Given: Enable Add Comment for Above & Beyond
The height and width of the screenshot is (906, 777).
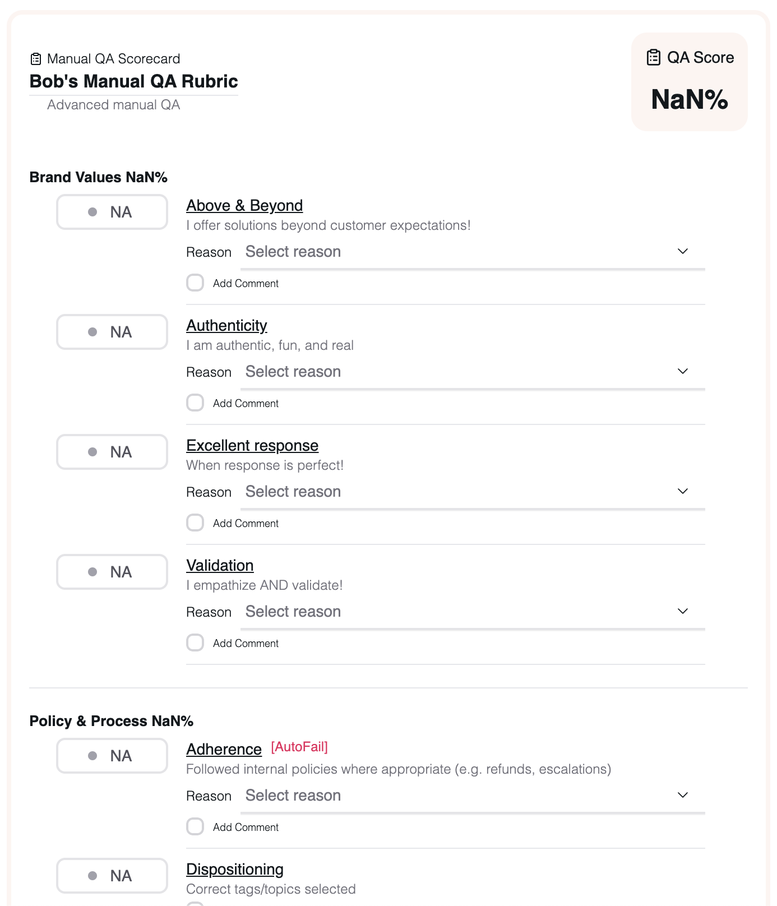Looking at the screenshot, I should (195, 283).
